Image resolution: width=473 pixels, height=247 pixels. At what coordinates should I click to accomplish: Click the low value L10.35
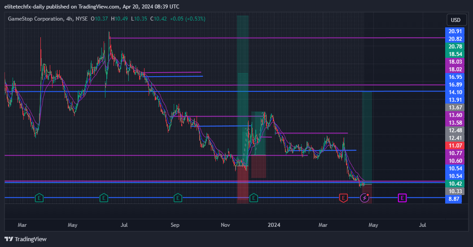point(139,19)
